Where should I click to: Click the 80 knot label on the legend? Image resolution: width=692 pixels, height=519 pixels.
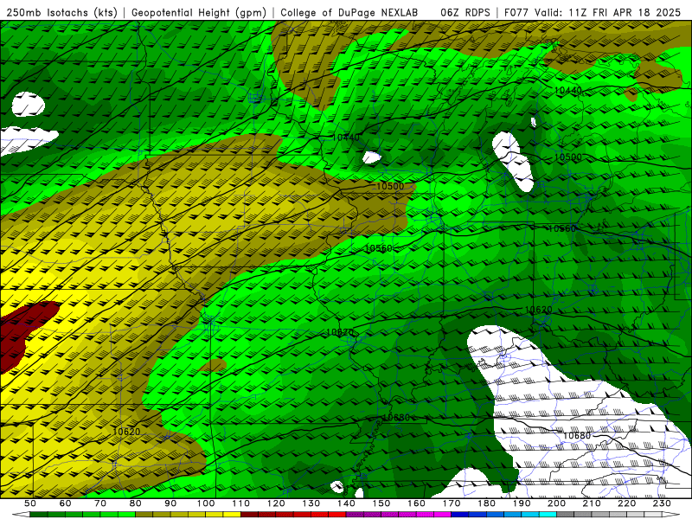136,503
